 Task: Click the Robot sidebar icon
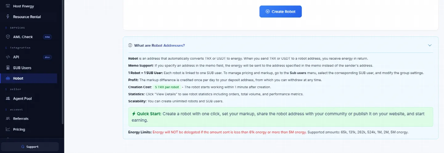click(x=8, y=78)
